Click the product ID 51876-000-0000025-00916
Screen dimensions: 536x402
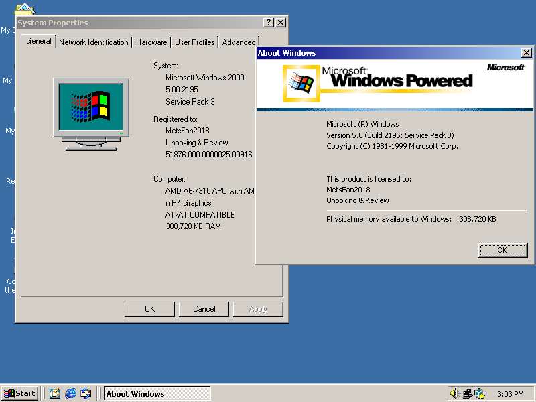[x=209, y=155]
